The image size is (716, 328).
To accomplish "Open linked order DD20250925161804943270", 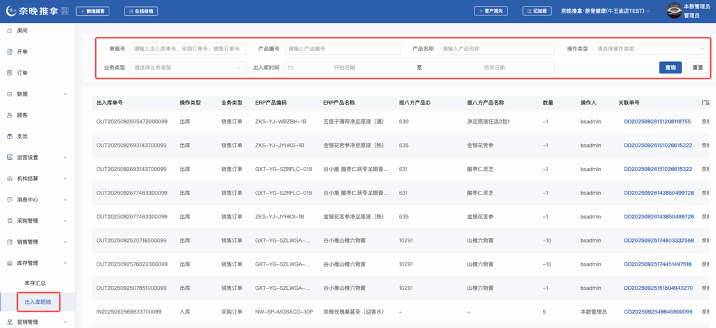I will 658,288.
